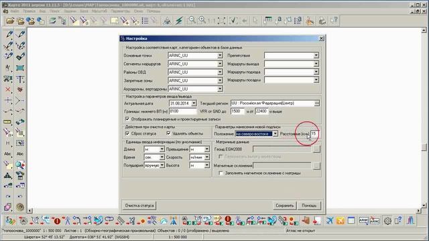Open the 'Запретные зоны' dropdown
Image resolution: width=429 pixels, height=241 pixels.
(220, 80)
